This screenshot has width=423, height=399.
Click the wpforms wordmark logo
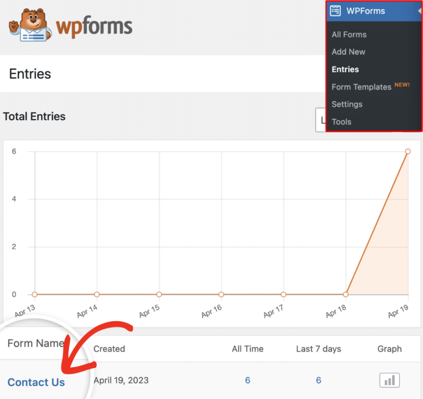click(94, 27)
